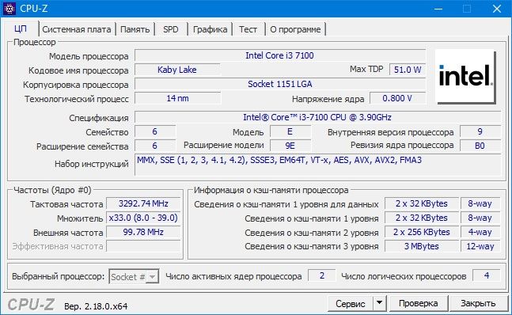Switch to the Графика tab

[210, 29]
